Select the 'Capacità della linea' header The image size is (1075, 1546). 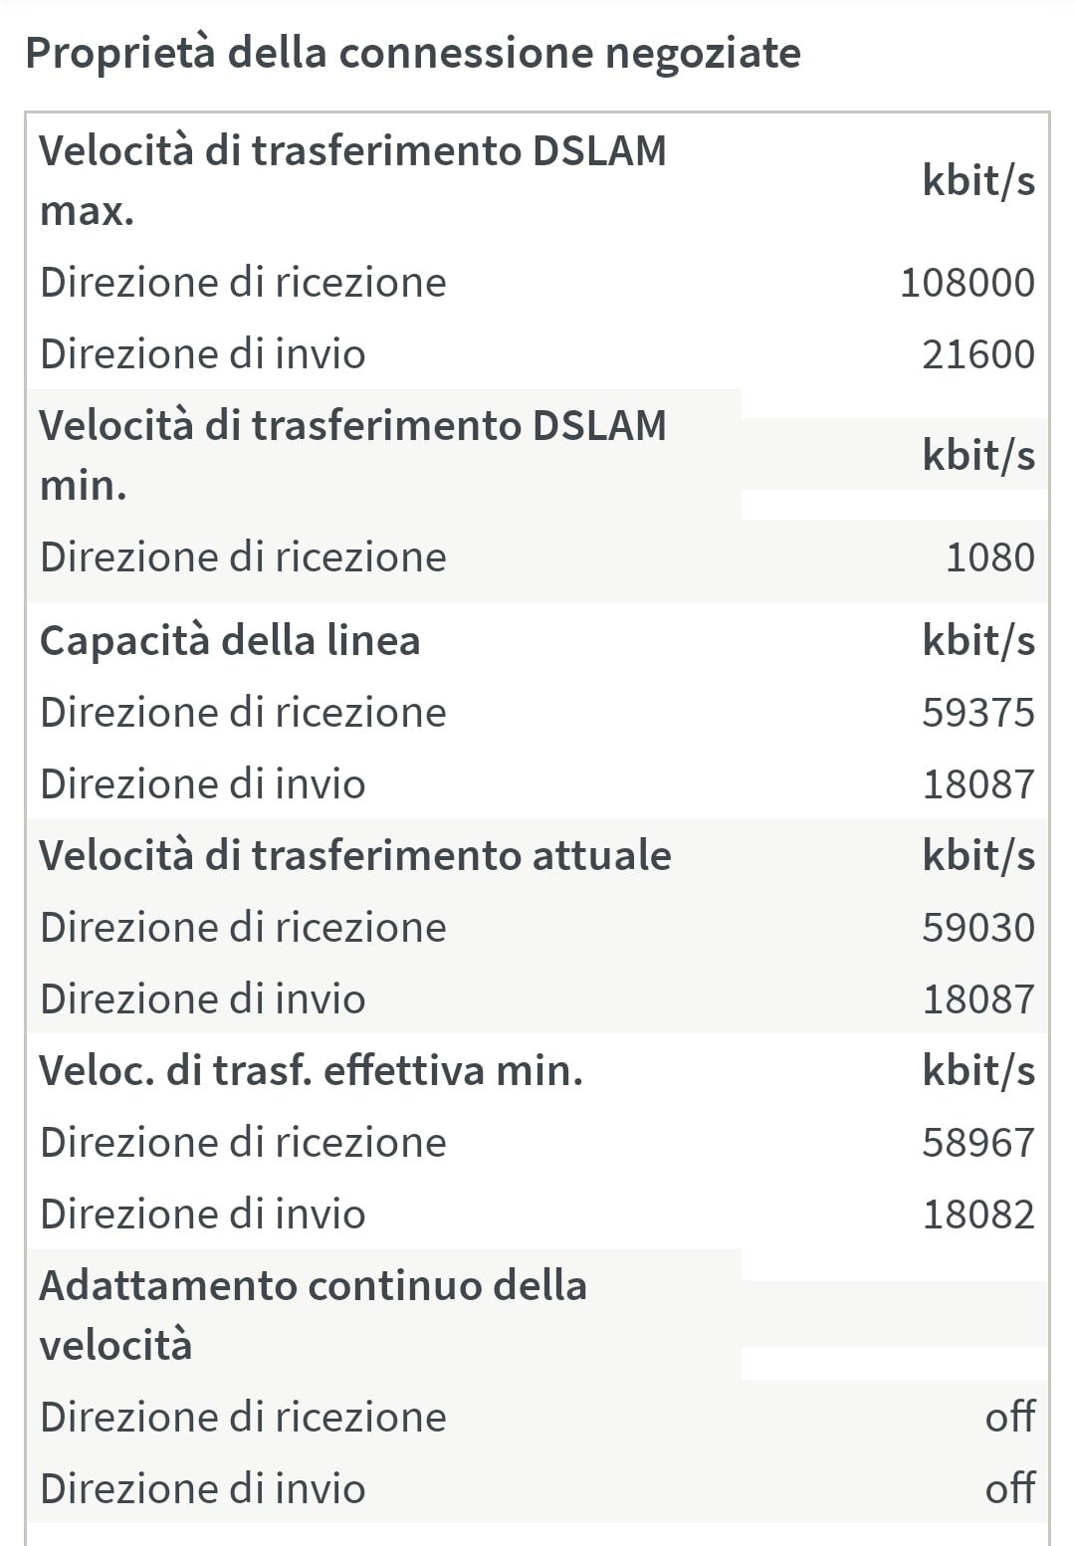(x=230, y=640)
